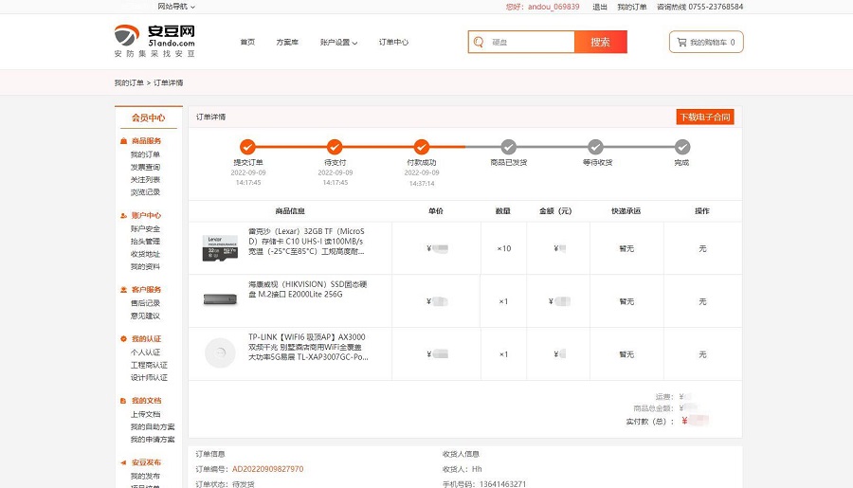The height and width of the screenshot is (488, 853).
Task: Open 我的订单 in the sidebar
Action: pyautogui.click(x=145, y=154)
